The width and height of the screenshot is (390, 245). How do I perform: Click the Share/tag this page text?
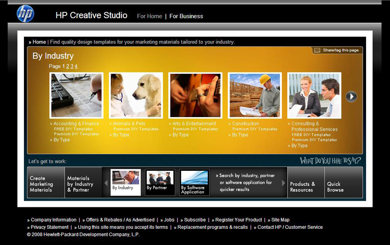click(x=341, y=50)
